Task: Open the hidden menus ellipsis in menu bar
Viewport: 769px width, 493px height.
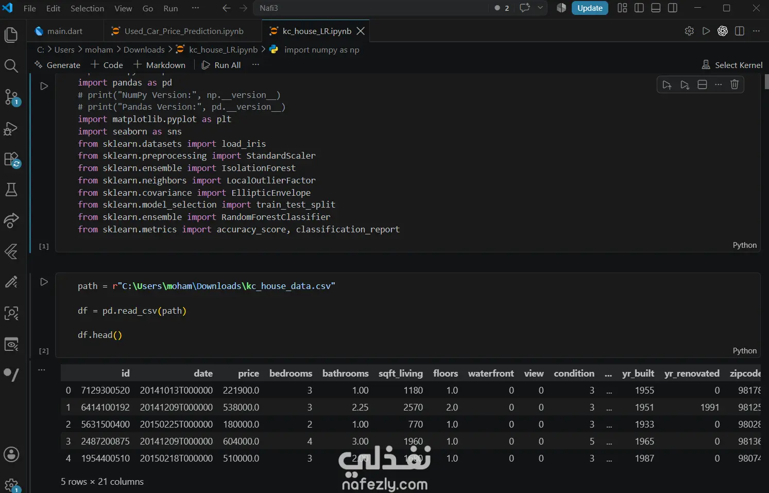Action: click(195, 8)
